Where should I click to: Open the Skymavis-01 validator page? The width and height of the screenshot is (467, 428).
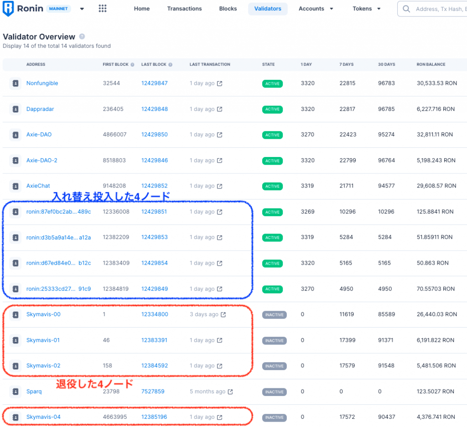click(43, 340)
